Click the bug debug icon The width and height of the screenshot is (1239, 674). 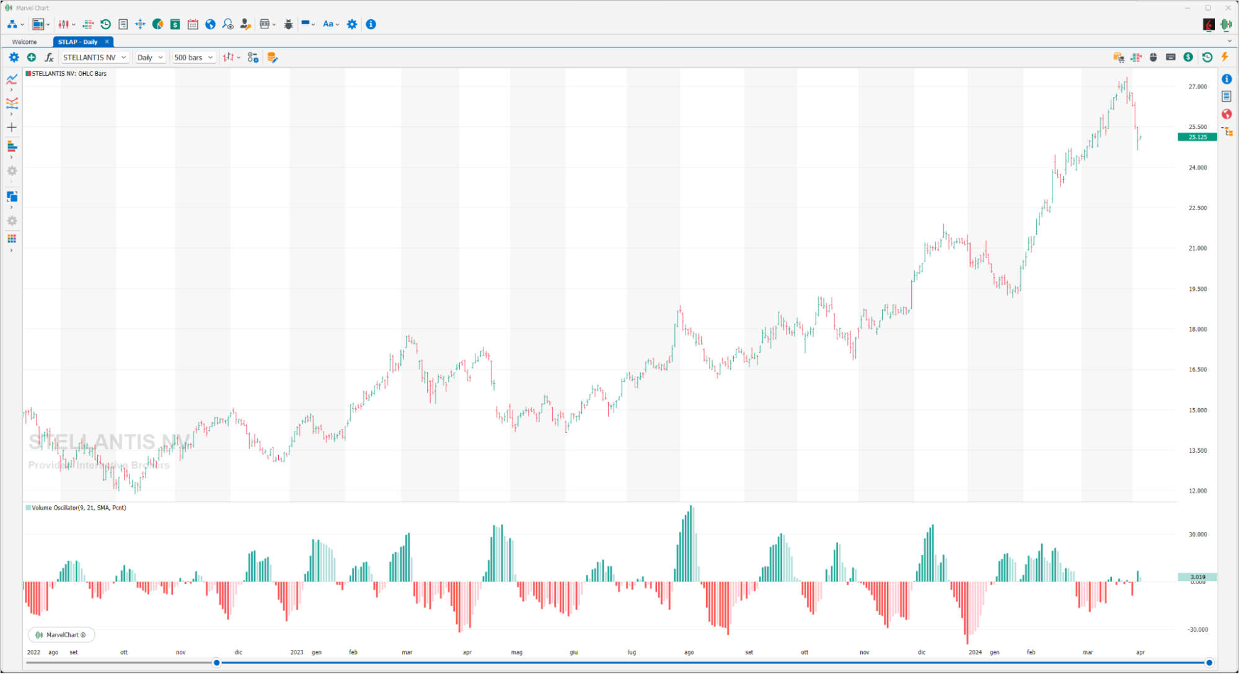click(288, 24)
